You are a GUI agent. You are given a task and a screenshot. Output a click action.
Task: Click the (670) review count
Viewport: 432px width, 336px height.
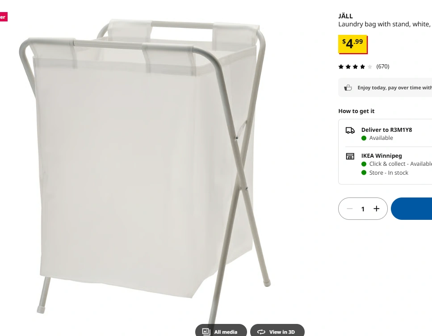[x=383, y=67]
